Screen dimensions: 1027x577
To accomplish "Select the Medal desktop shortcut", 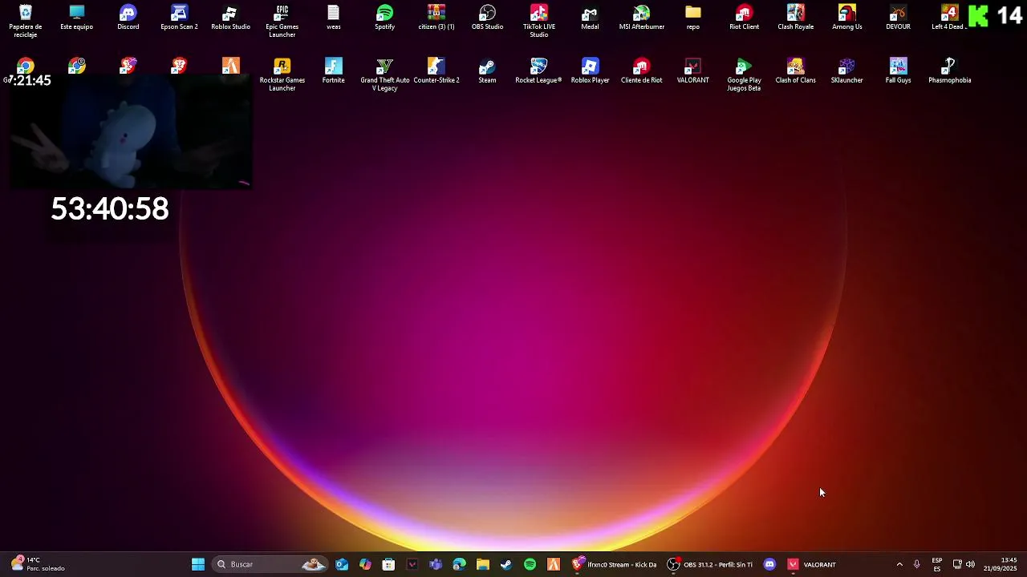I will tap(591, 18).
